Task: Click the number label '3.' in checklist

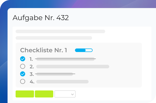Action: 32,74
